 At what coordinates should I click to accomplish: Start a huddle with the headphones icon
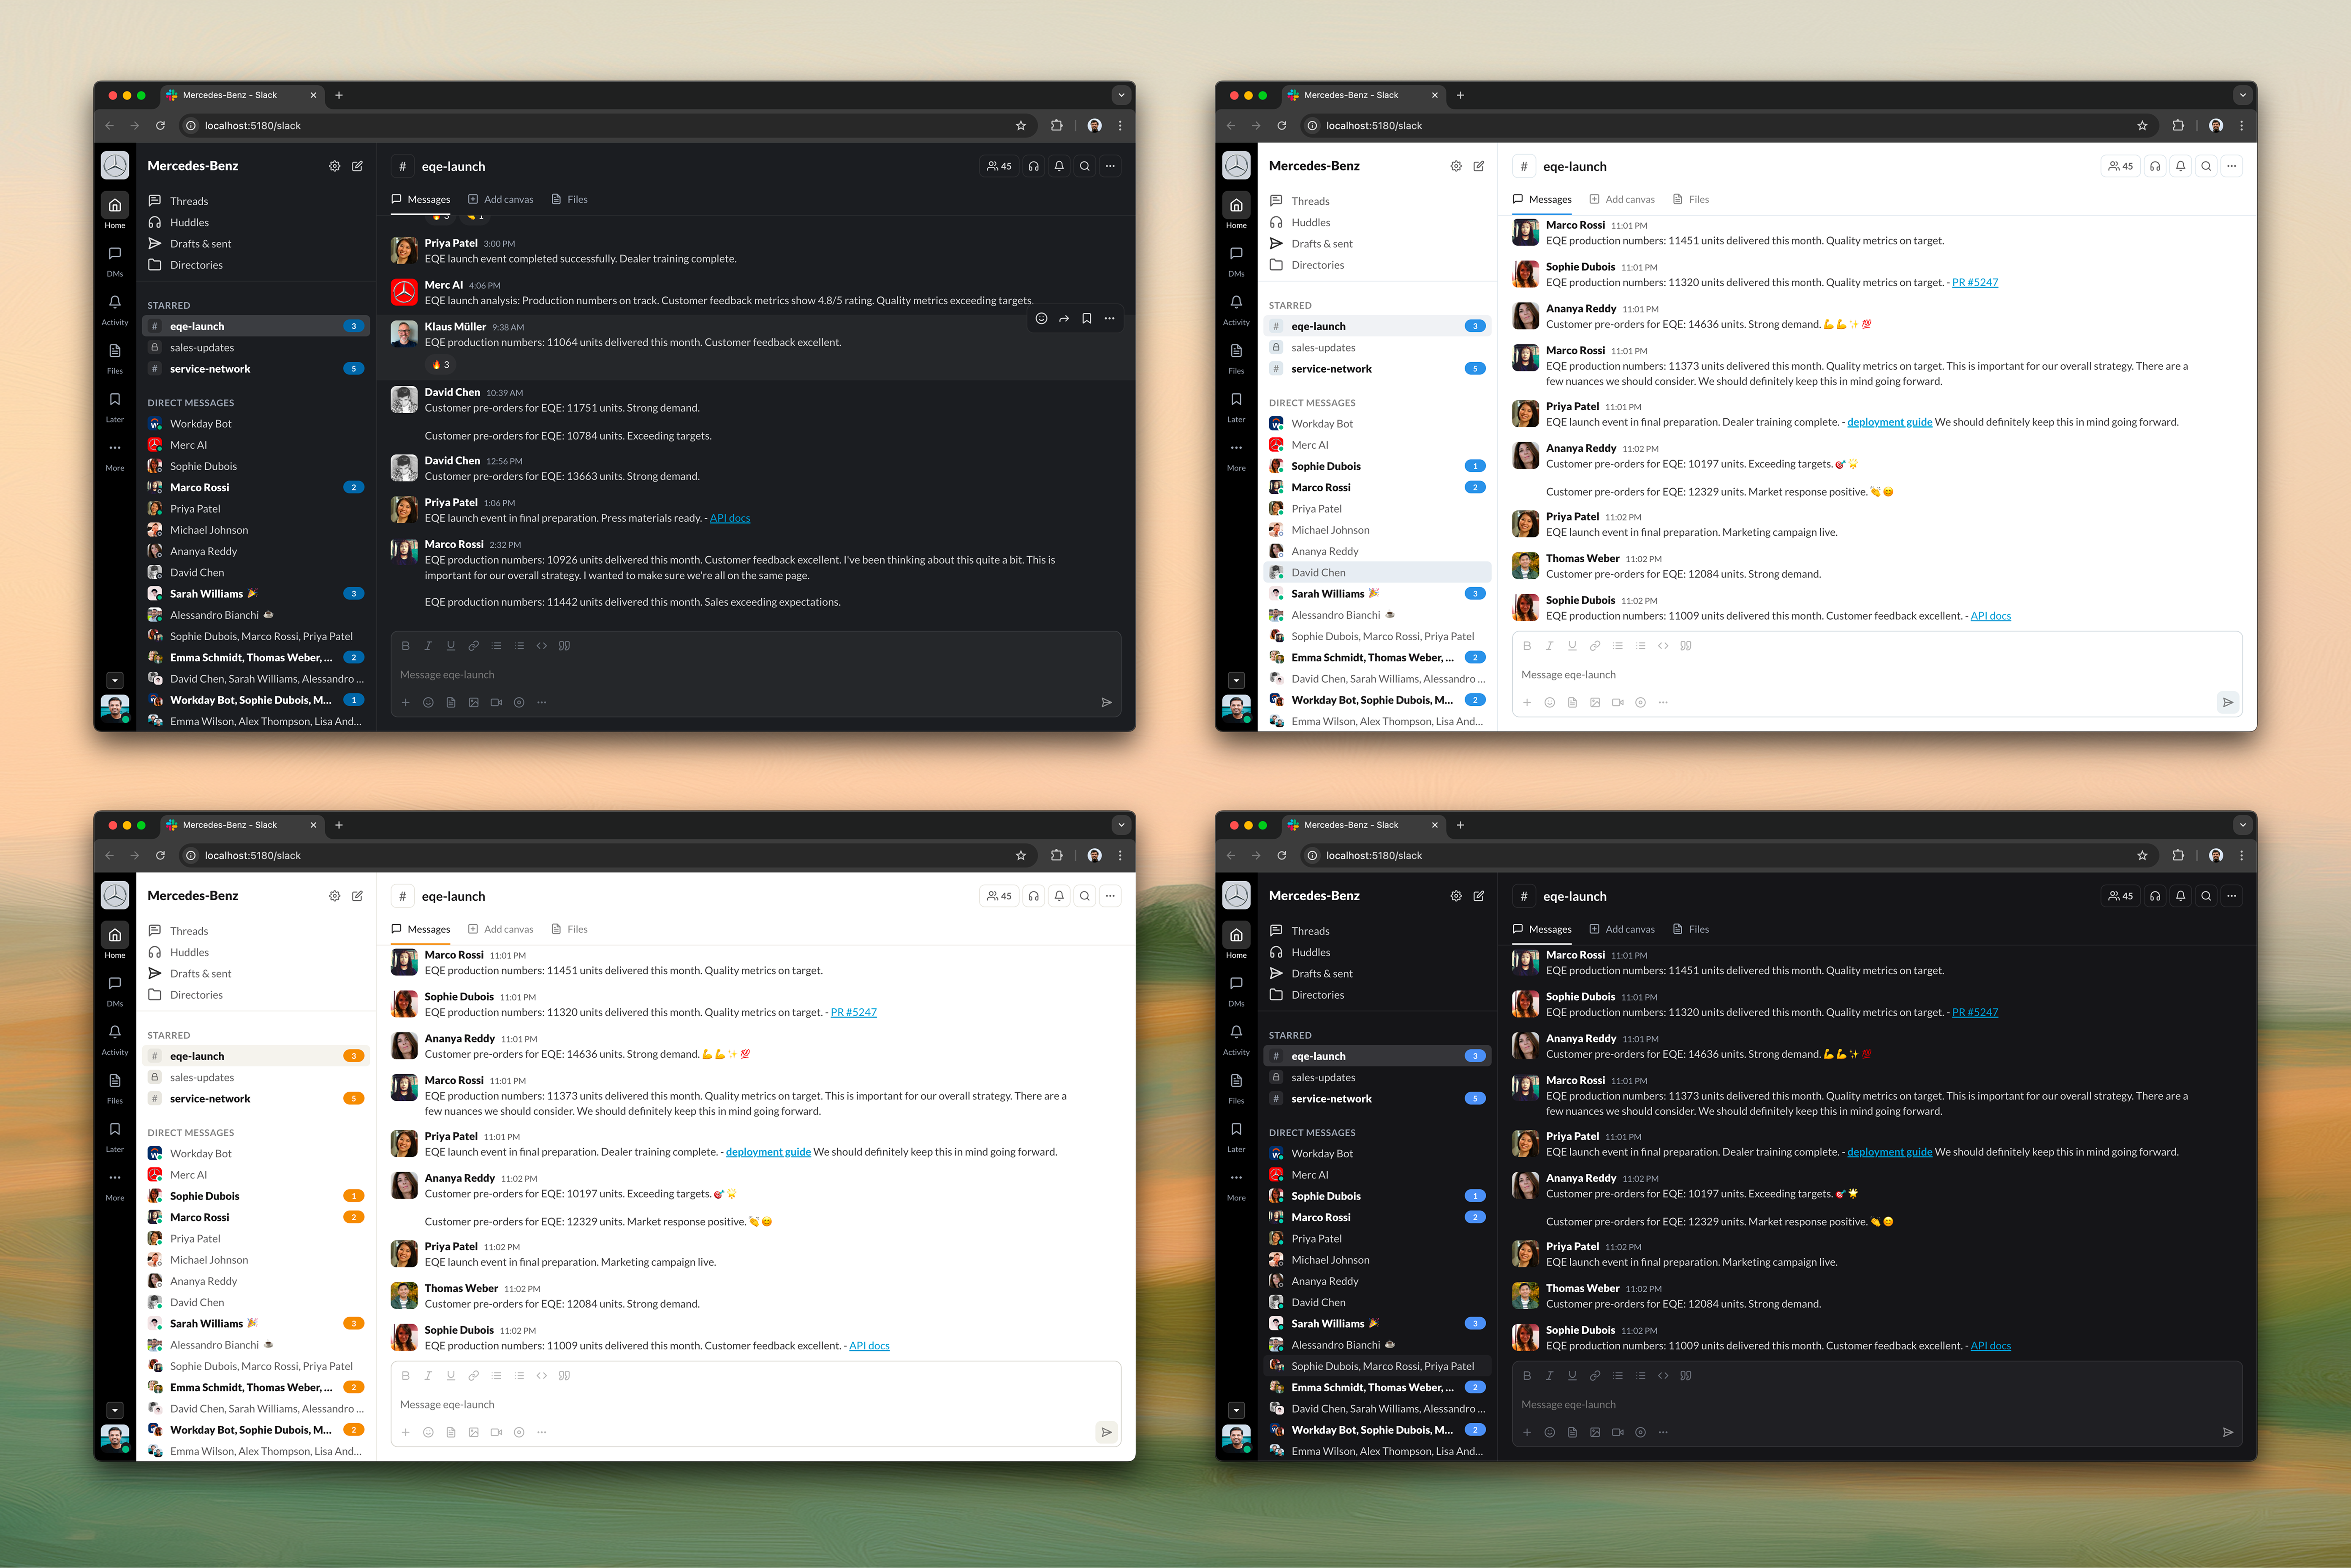[1034, 166]
